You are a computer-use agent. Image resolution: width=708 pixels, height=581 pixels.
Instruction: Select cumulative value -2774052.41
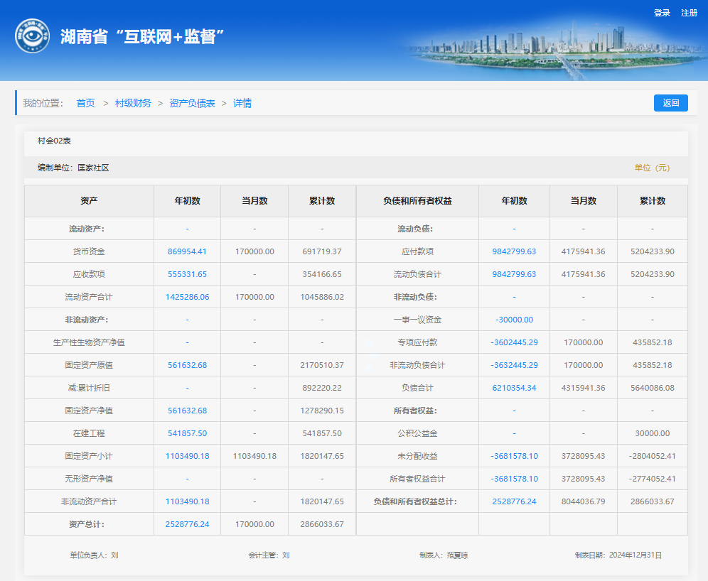click(x=652, y=479)
